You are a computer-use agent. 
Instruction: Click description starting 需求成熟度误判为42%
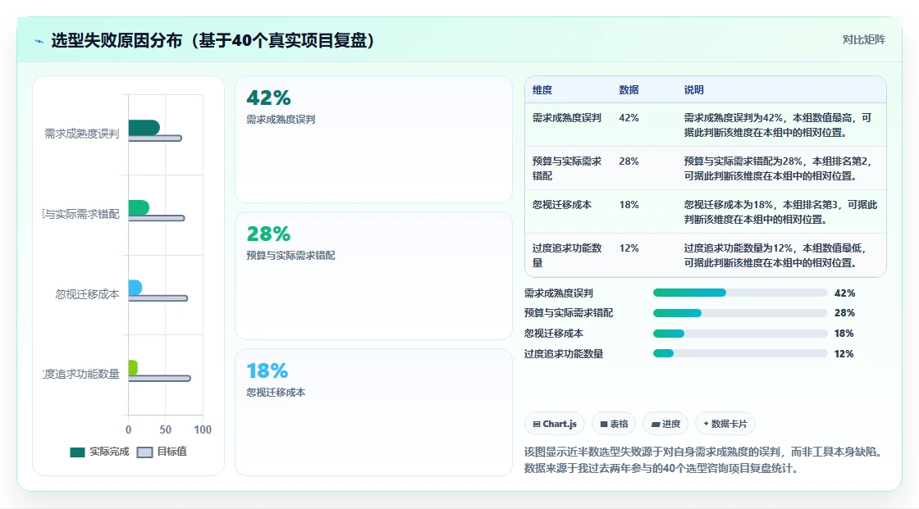pos(778,125)
